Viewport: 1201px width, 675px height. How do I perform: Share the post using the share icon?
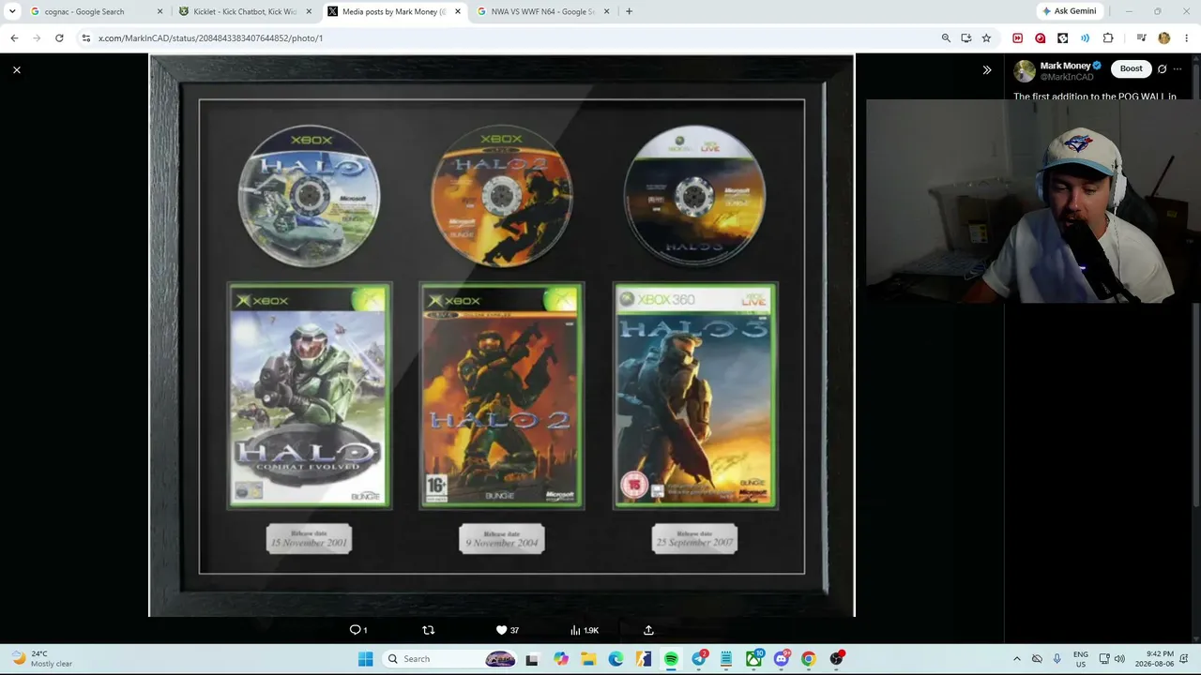click(x=648, y=630)
